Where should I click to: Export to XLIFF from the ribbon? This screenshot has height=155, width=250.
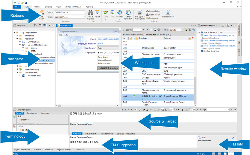(x=106, y=15)
